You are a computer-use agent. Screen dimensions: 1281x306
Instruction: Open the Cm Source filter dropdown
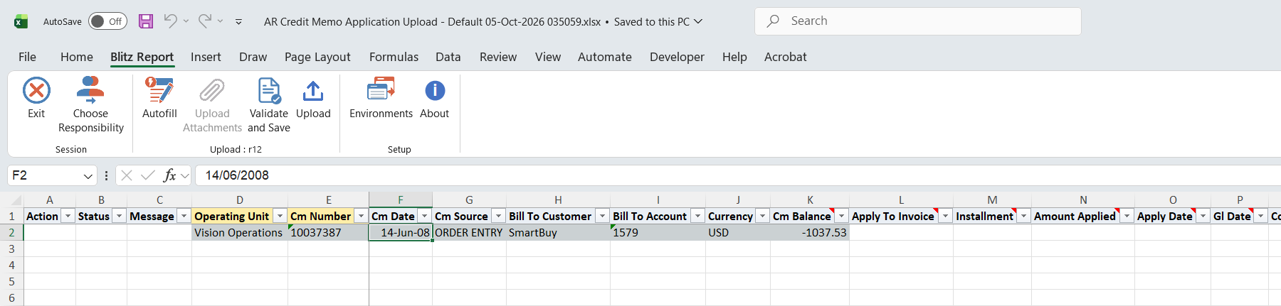(x=498, y=216)
